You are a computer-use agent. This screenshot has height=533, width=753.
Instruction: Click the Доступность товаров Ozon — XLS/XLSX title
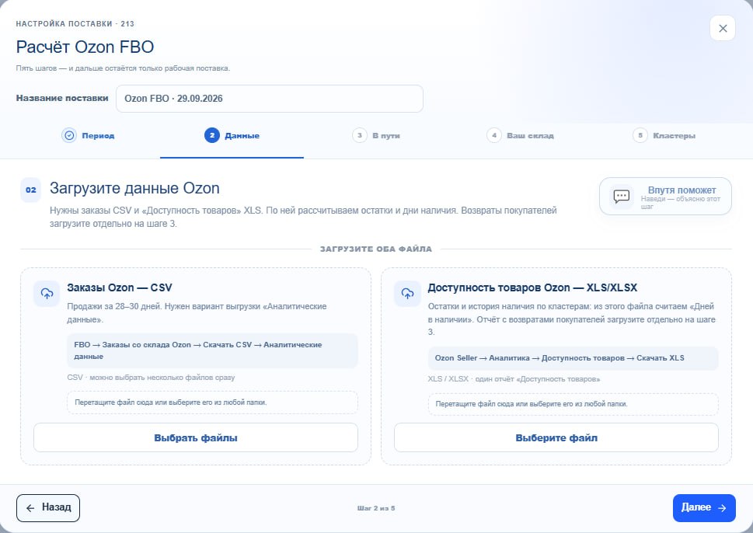[x=532, y=287]
